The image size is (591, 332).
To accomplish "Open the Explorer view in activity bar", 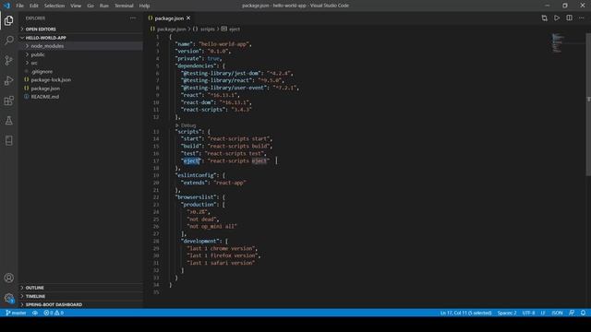I will click(8, 20).
